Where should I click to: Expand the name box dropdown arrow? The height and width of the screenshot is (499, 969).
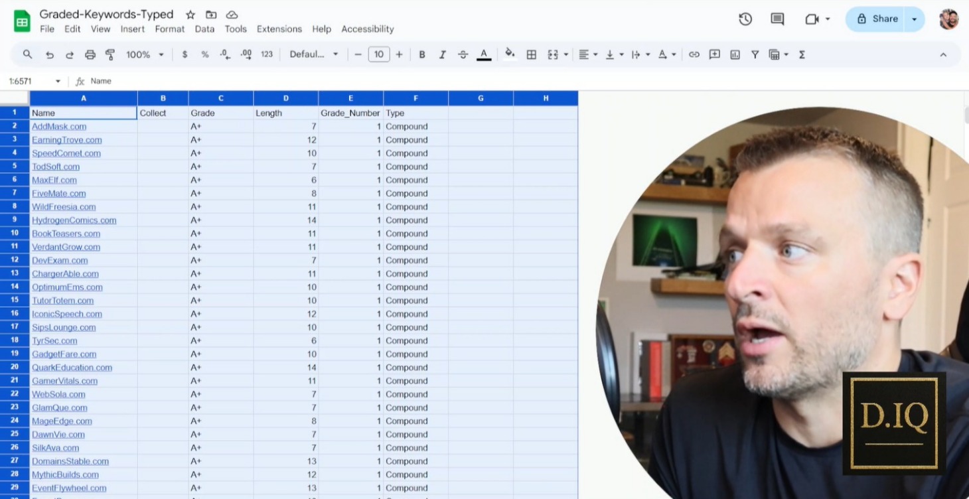click(x=58, y=82)
